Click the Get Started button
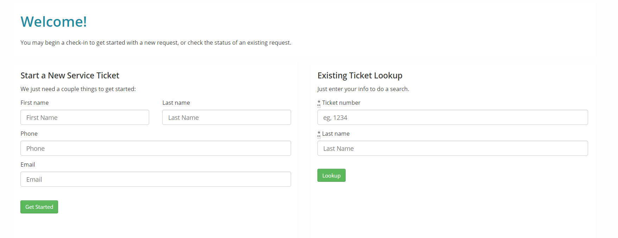The height and width of the screenshot is (238, 618). pos(39,207)
